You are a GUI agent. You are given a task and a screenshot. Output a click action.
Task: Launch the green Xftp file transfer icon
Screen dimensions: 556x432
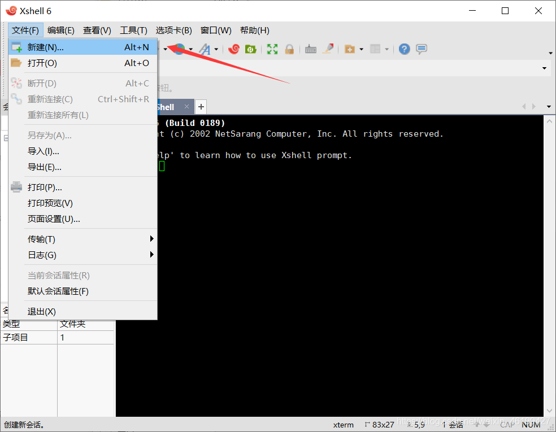pyautogui.click(x=251, y=49)
